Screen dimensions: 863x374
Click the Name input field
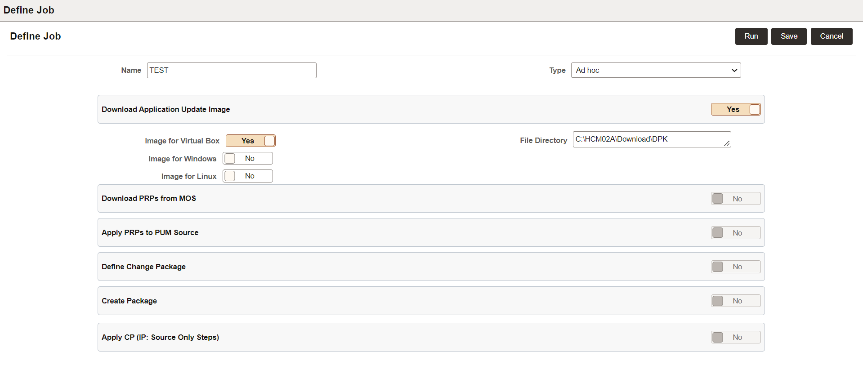coord(231,71)
